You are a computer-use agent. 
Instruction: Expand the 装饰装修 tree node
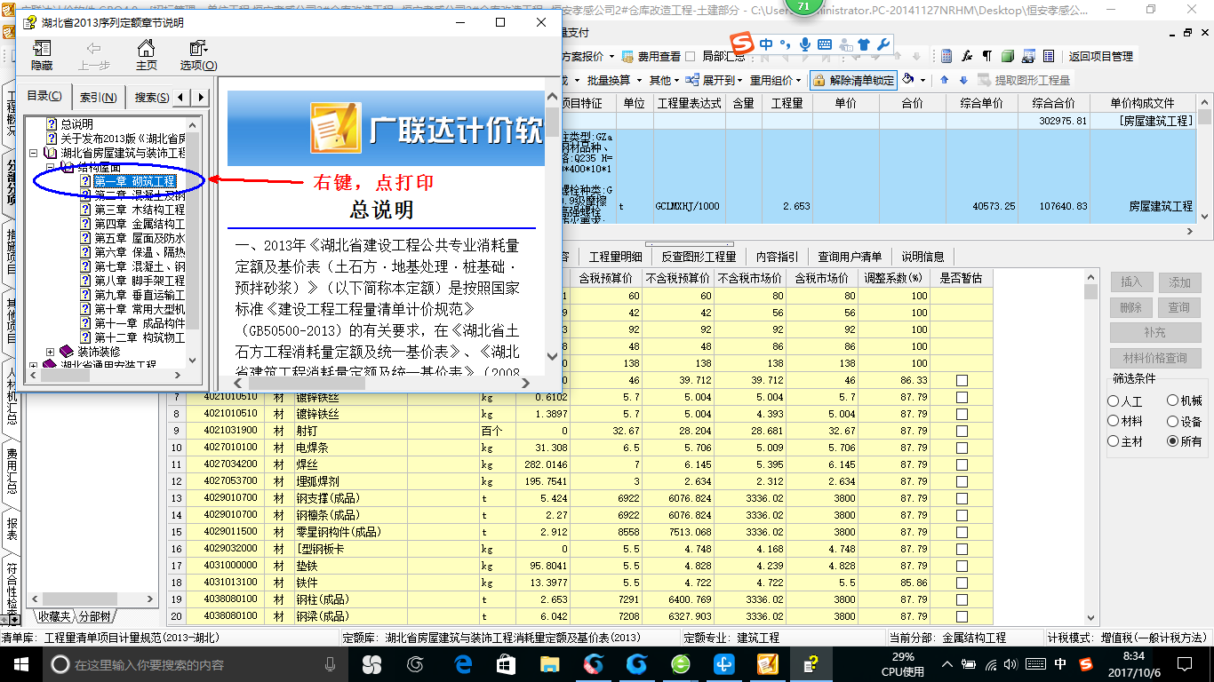(x=51, y=352)
